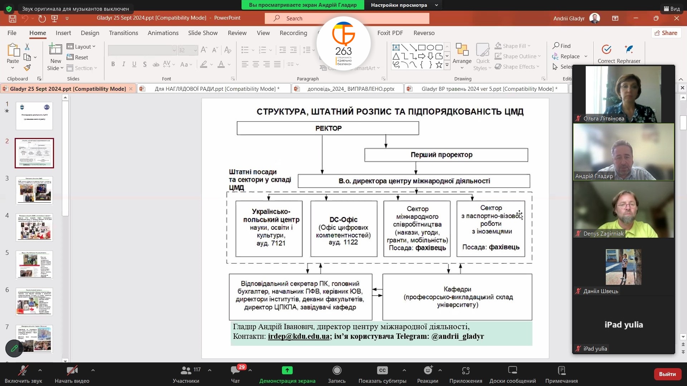Start presentation from beginning icon
The width and height of the screenshot is (687, 386).
pos(55,19)
